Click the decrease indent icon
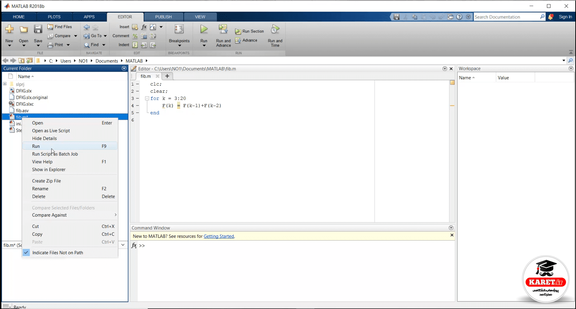The width and height of the screenshot is (576, 309). (153, 45)
